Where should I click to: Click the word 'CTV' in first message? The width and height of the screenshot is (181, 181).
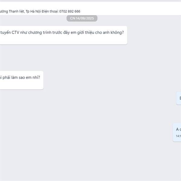click(x=15, y=33)
